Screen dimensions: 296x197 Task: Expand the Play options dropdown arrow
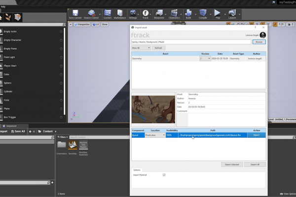click(225, 14)
